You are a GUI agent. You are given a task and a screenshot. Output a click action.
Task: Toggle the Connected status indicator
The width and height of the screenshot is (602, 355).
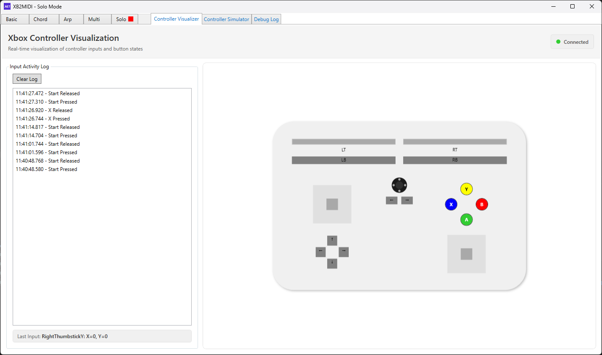point(572,41)
